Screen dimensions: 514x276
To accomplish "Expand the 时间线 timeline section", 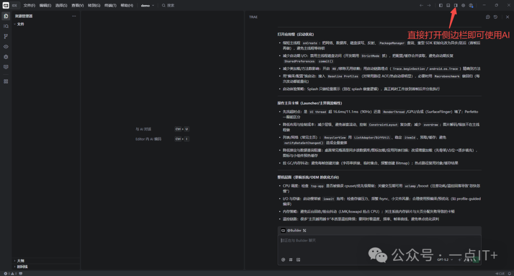I will 46,267.
